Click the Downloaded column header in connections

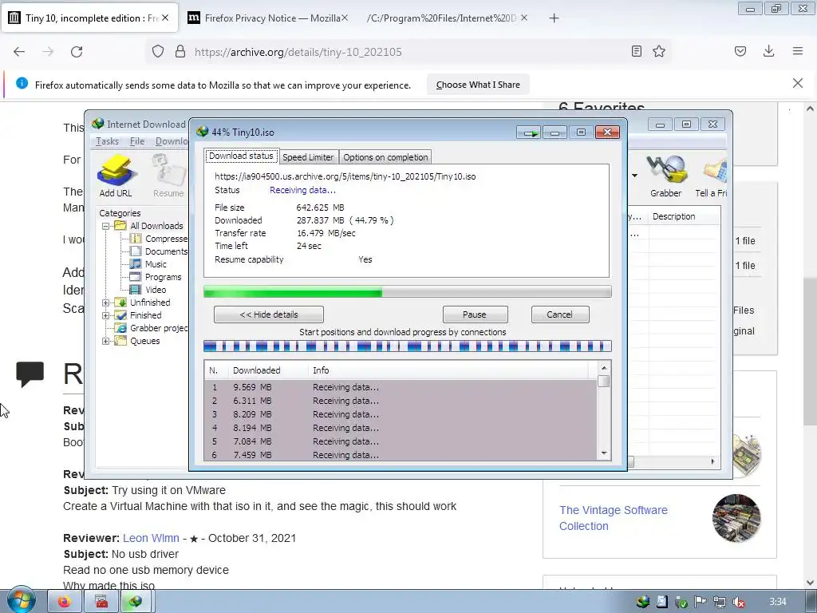pos(268,370)
